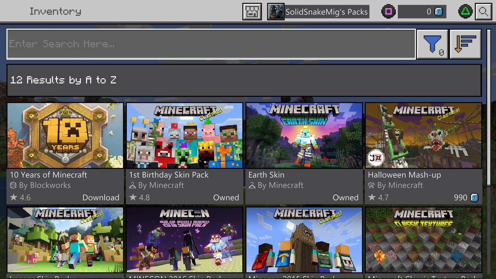Click Download on 10 Years of Minecraft

(101, 198)
